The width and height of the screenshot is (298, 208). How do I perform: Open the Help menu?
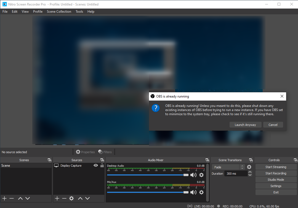pyautogui.click(x=91, y=12)
